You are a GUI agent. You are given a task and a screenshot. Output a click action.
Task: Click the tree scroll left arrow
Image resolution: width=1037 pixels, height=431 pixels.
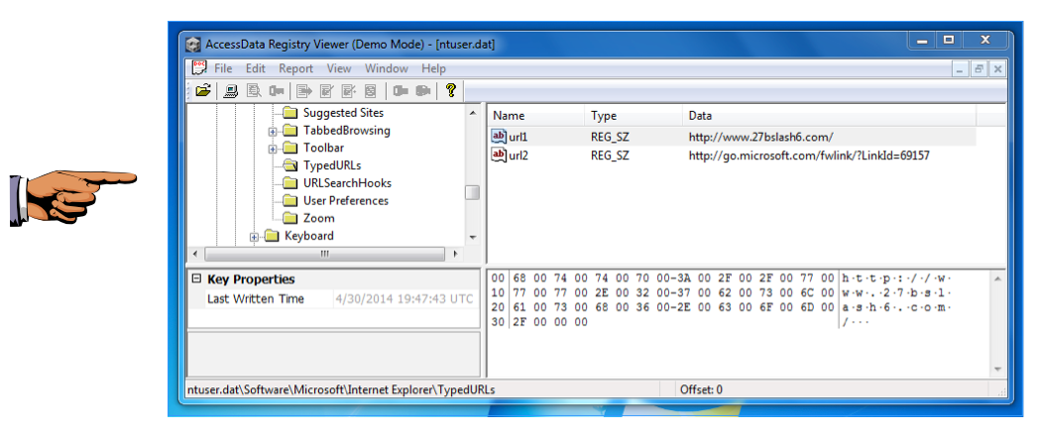(194, 254)
